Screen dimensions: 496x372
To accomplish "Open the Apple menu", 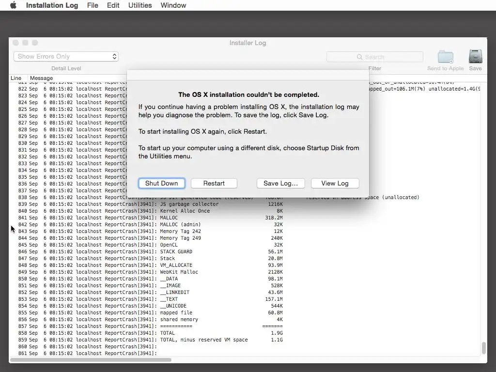I will pyautogui.click(x=13, y=5).
